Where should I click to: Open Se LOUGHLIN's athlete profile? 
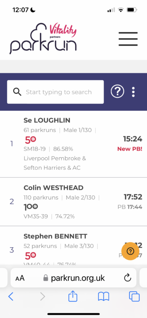click(x=47, y=120)
